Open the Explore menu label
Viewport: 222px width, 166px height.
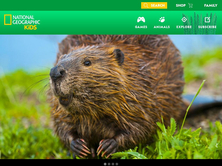184,27
